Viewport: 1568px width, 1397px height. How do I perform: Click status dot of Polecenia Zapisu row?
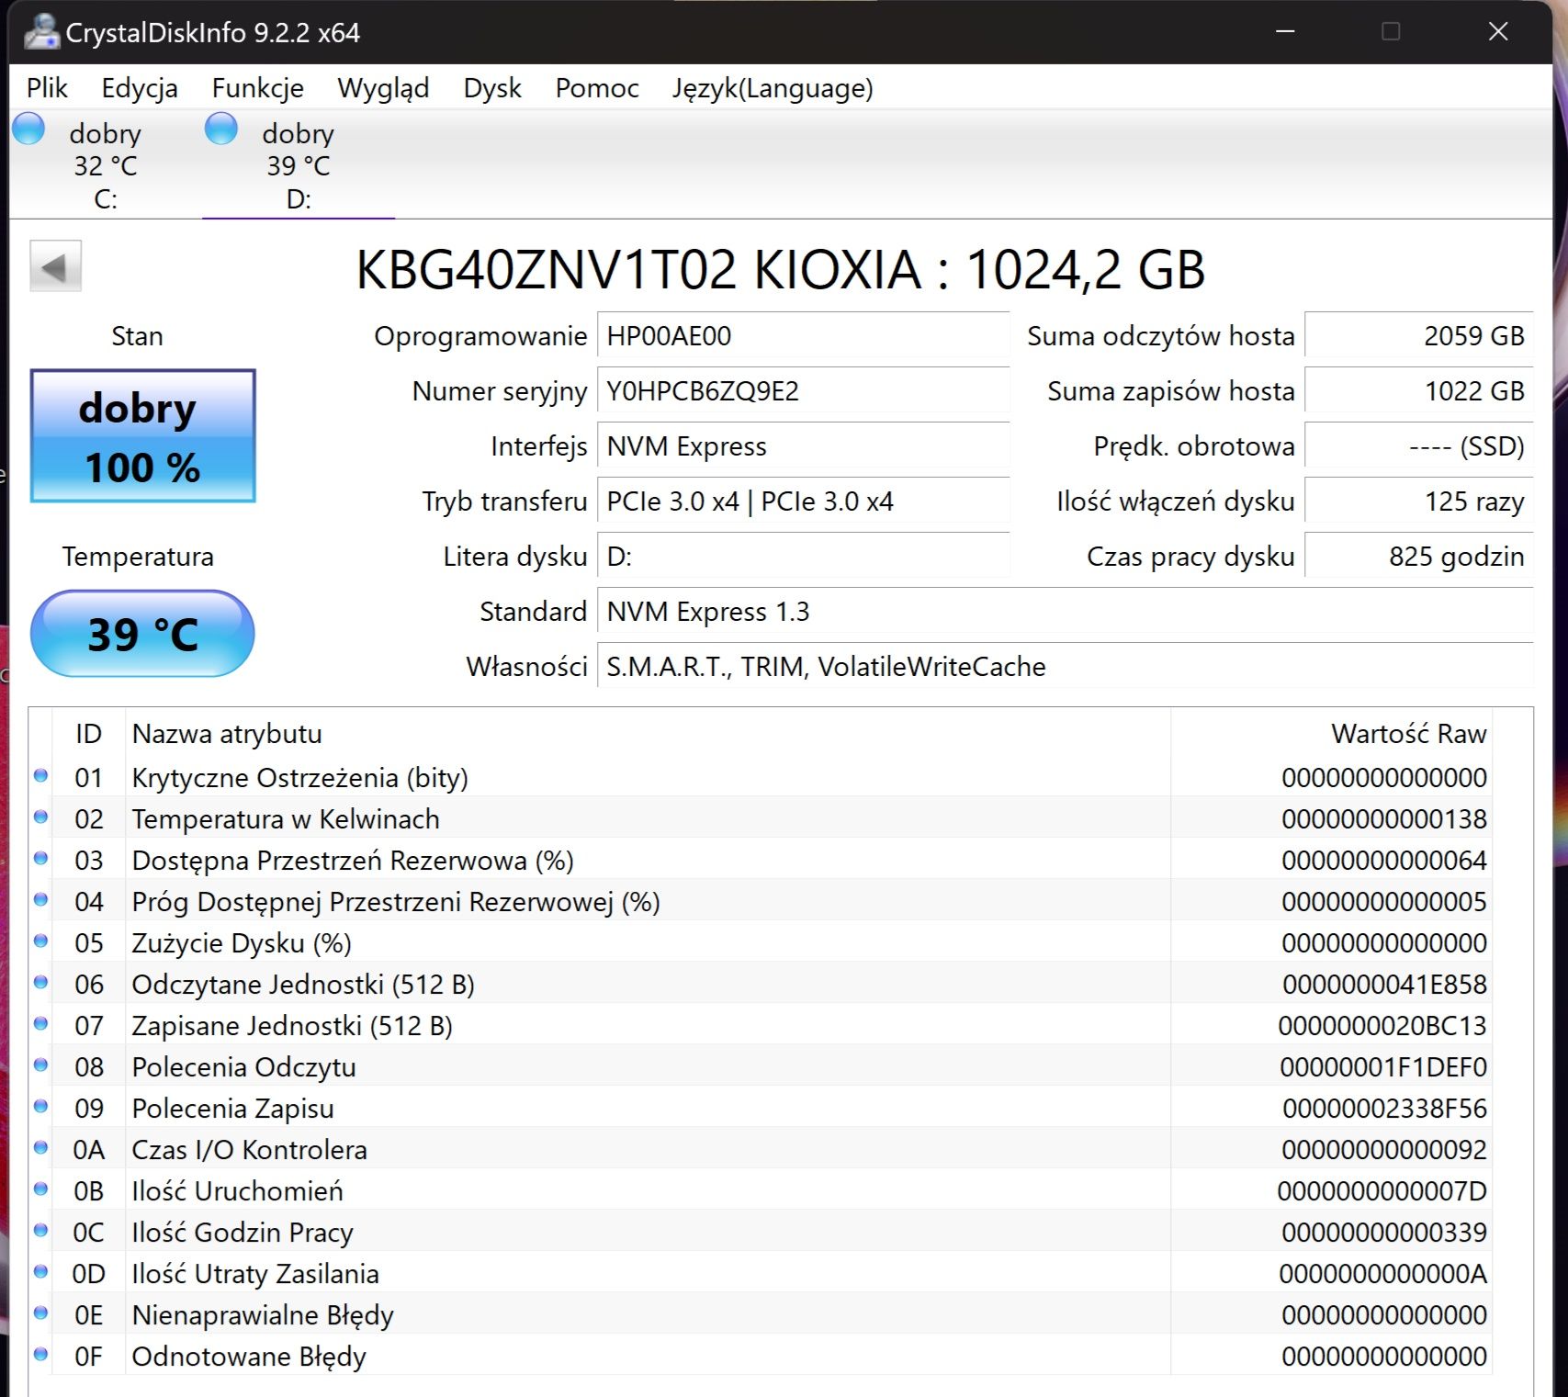point(40,1107)
